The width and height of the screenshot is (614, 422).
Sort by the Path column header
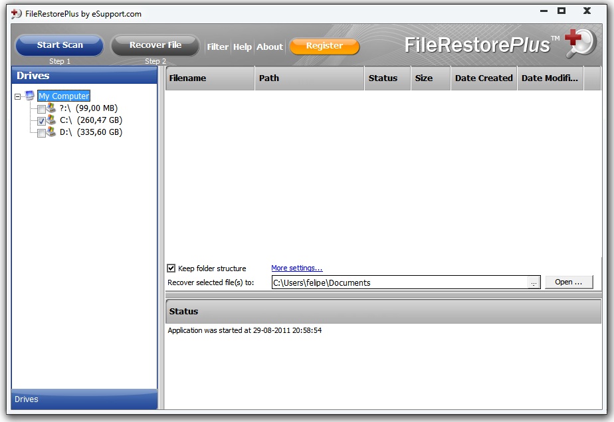310,78
